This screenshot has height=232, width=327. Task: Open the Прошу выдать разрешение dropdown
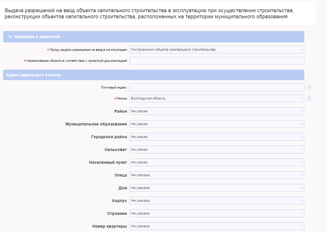point(217,50)
